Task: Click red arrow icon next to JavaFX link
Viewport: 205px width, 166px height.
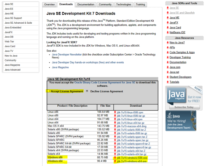Action: coord(167,22)
